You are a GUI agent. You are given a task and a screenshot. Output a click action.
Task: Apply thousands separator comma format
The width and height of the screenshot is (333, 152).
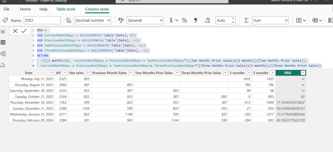click(x=196, y=20)
